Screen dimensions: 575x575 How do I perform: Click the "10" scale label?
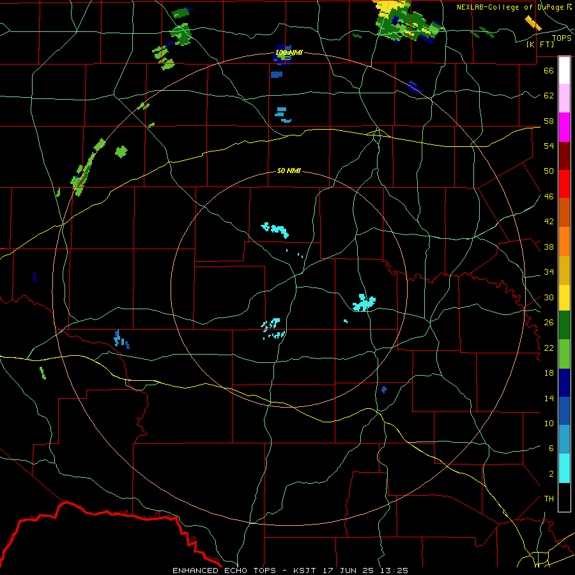click(x=549, y=424)
